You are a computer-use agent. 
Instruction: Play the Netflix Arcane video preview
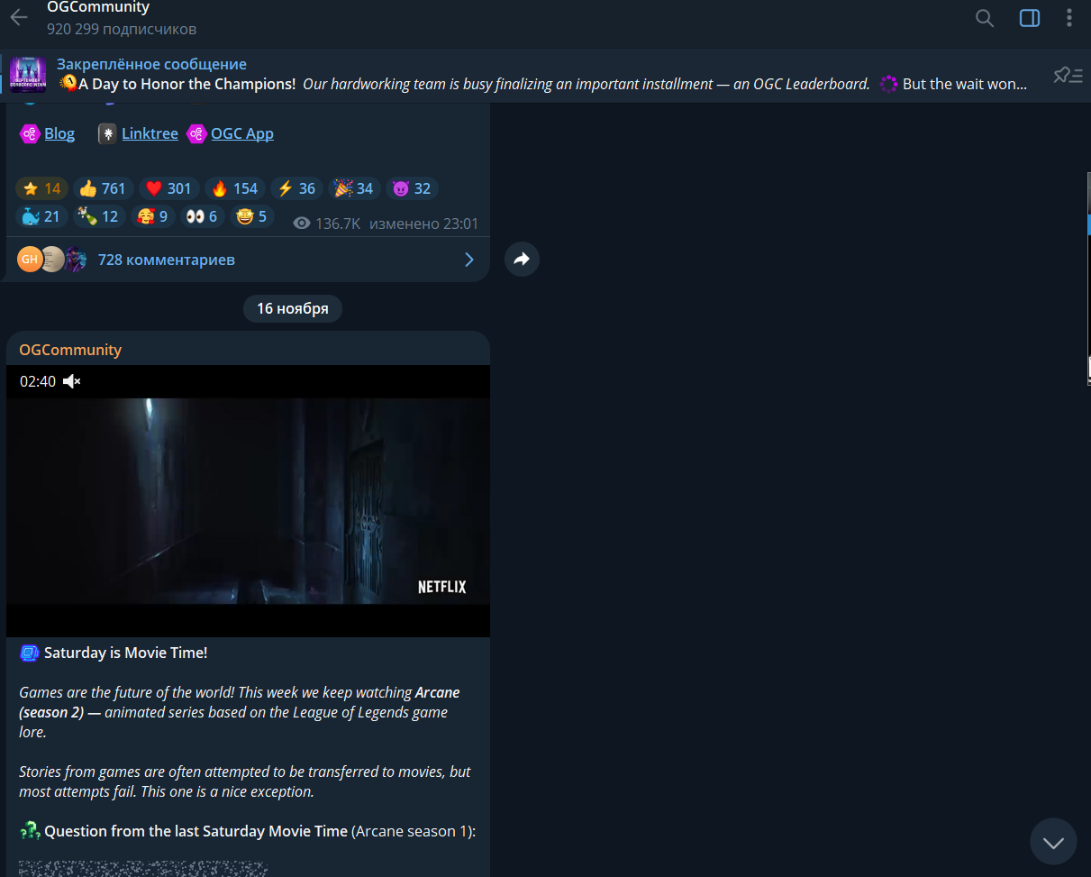(248, 501)
